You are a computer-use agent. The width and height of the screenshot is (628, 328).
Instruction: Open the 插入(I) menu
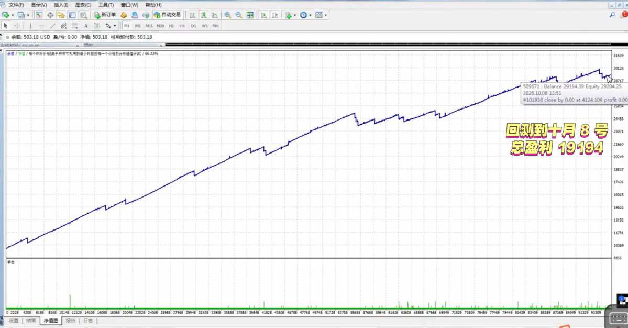click(x=61, y=5)
